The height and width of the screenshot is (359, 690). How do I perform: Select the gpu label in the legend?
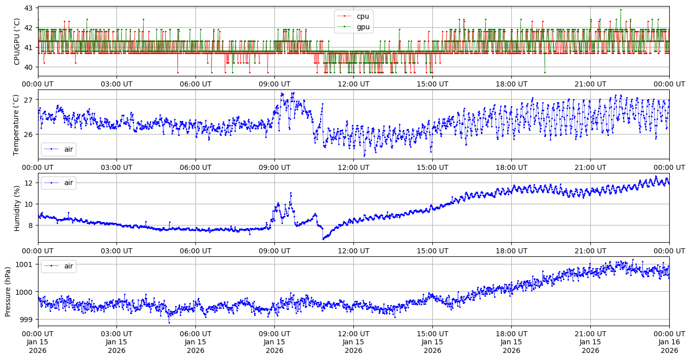(363, 26)
